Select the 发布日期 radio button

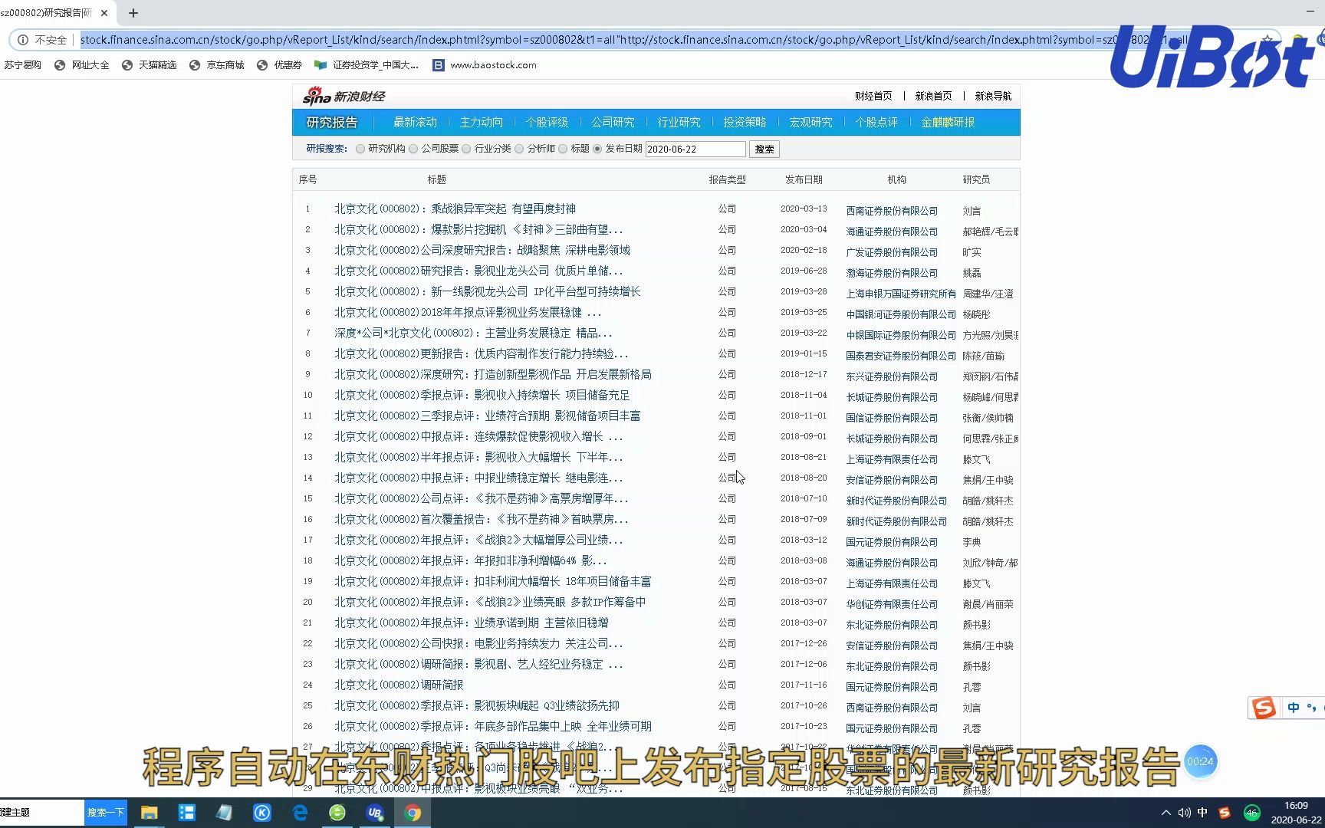pos(597,149)
